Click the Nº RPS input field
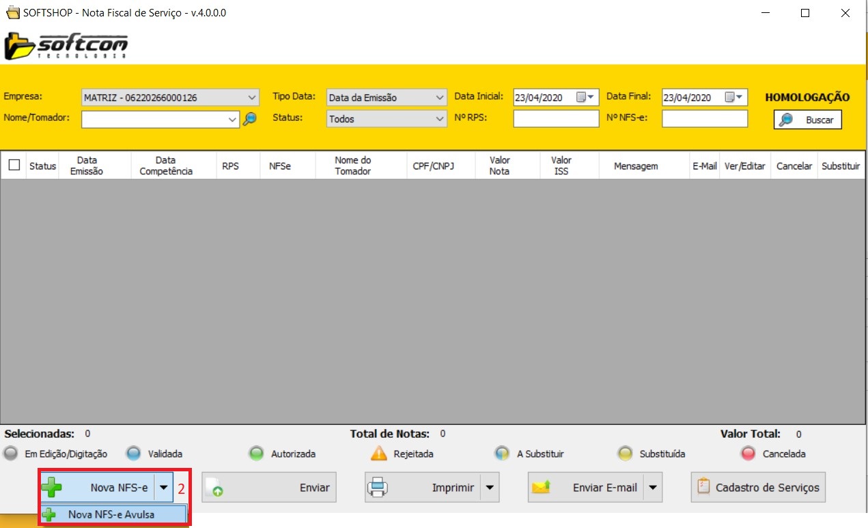This screenshot has height=528, width=868. (556, 119)
